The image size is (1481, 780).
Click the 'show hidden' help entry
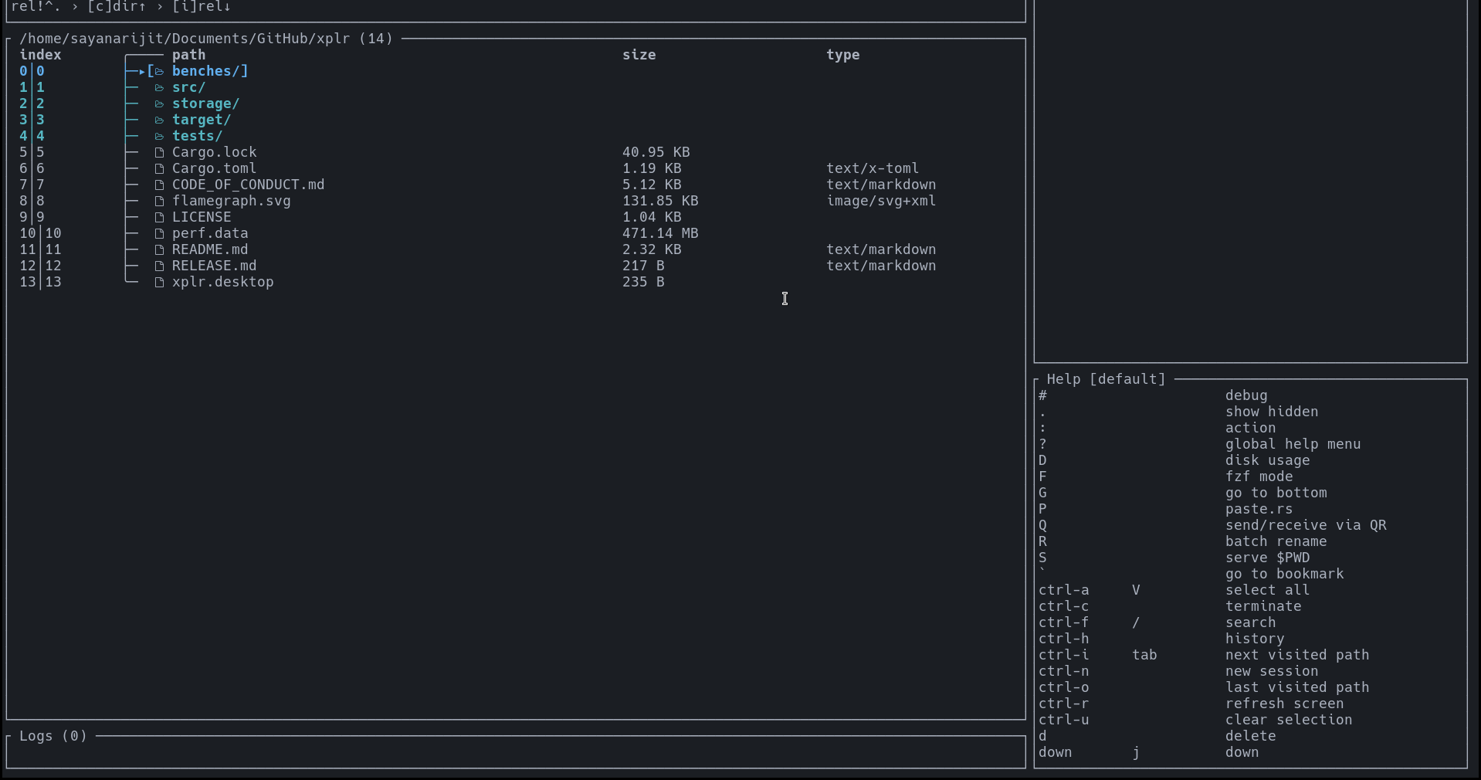pyautogui.click(x=1272, y=412)
